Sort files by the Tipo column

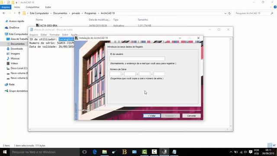pyautogui.click(x=116, y=19)
